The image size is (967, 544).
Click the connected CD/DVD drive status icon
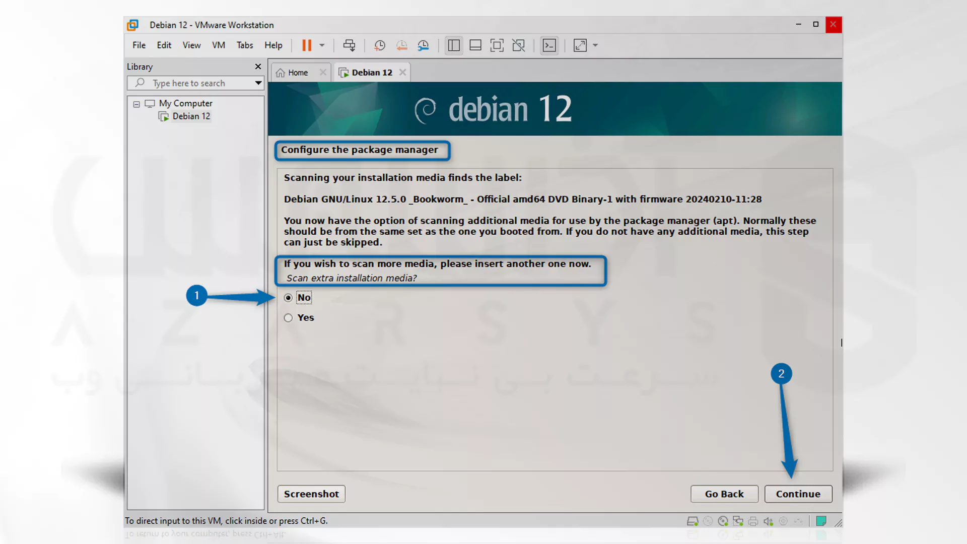(723, 521)
